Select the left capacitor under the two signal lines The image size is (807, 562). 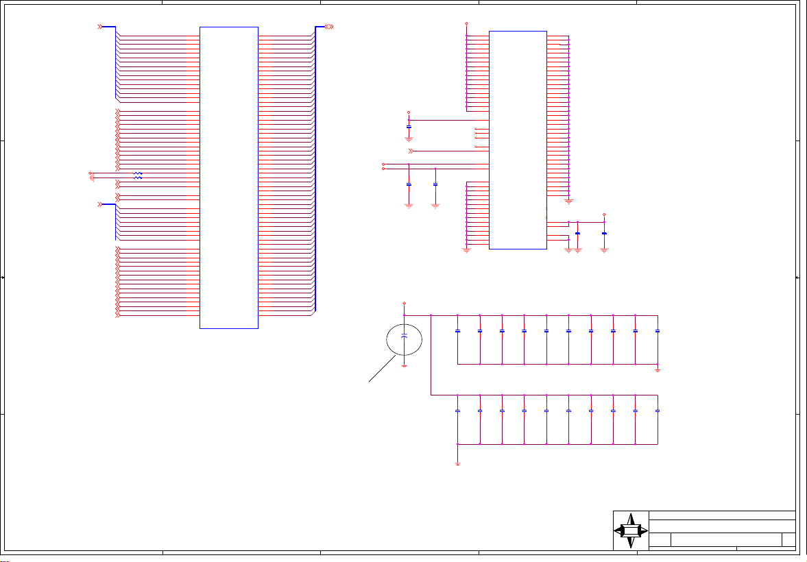[x=409, y=184]
